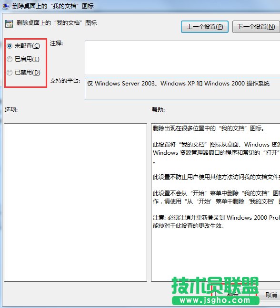
Task: Click inside the 注释 comment text box
Action: coord(182,58)
